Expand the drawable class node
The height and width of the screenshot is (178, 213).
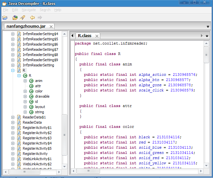click(25, 96)
